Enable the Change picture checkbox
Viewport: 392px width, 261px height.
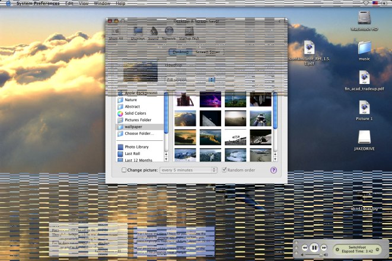click(124, 170)
